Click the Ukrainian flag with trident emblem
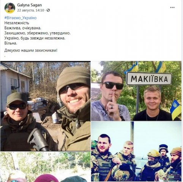 [x=175, y=110]
